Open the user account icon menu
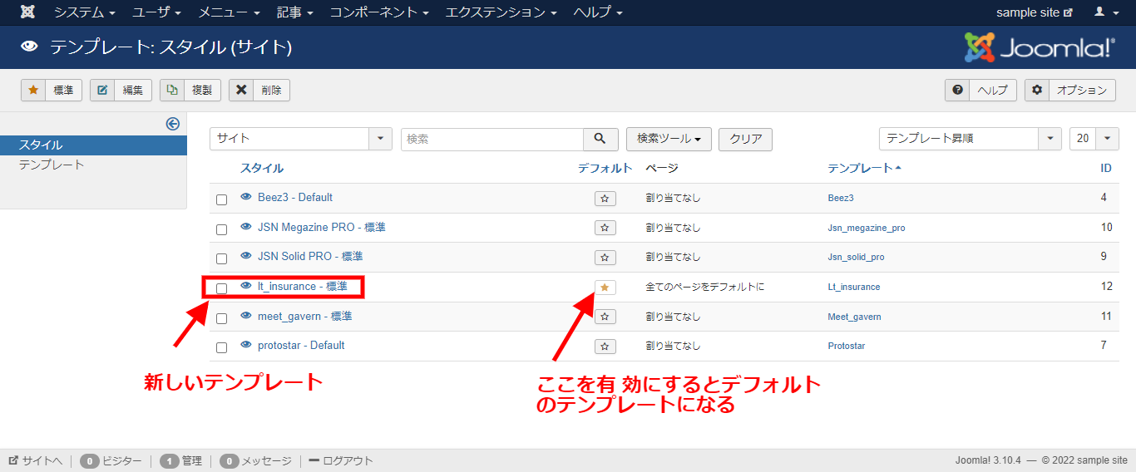Screen dimensions: 1136x472 (1104, 12)
